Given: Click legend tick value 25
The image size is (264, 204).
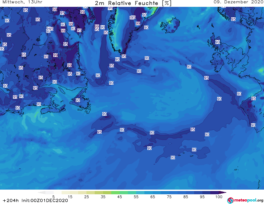Looking at the screenshot, I should coord(86,197).
